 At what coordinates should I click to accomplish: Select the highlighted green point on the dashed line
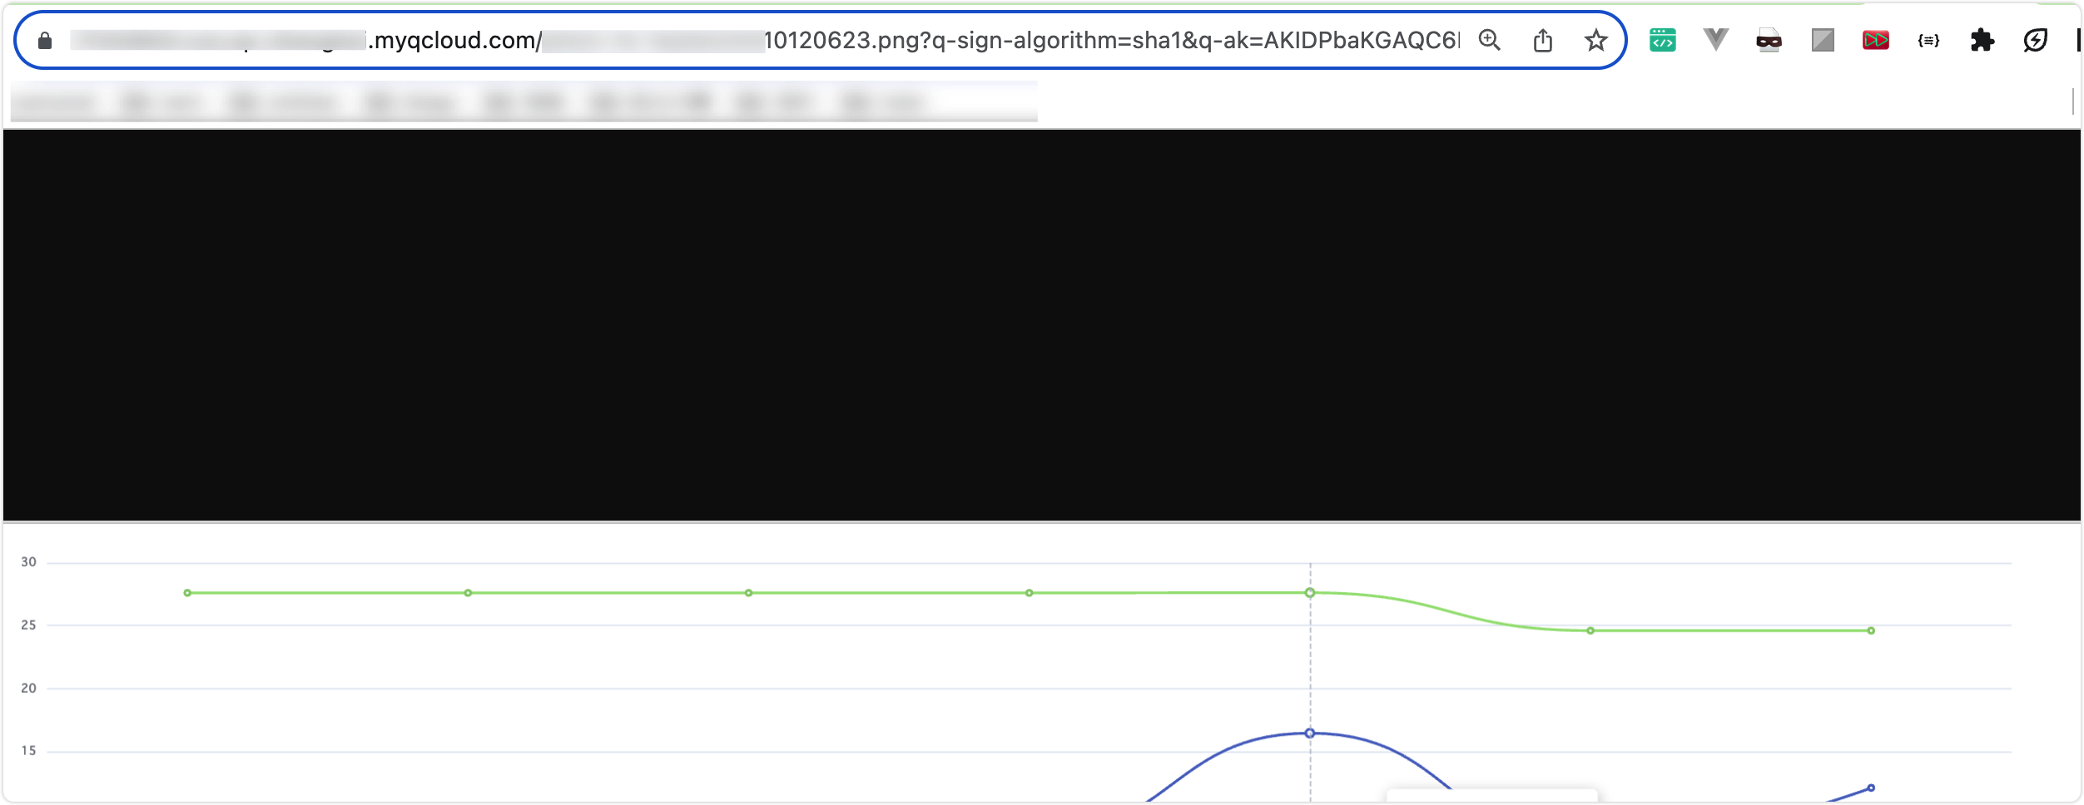pos(1310,593)
